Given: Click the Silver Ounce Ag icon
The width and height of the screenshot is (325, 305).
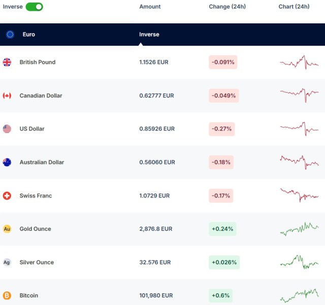Looking at the screenshot, I should [x=7, y=262].
